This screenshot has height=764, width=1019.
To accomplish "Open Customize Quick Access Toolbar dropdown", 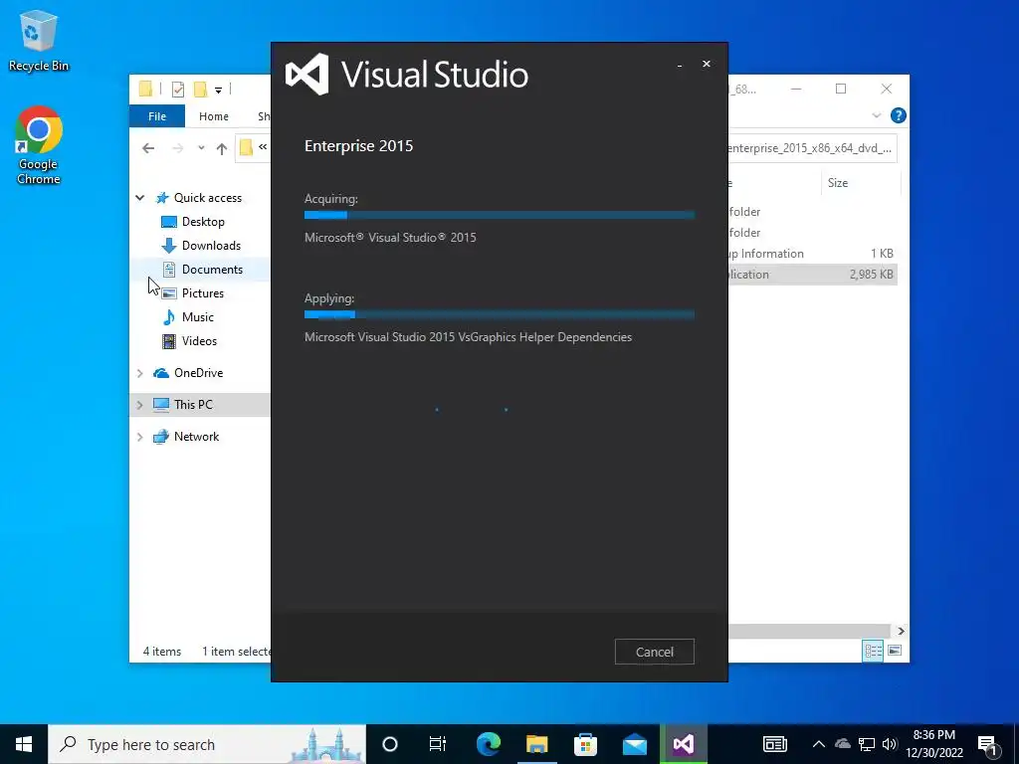I will [x=218, y=90].
